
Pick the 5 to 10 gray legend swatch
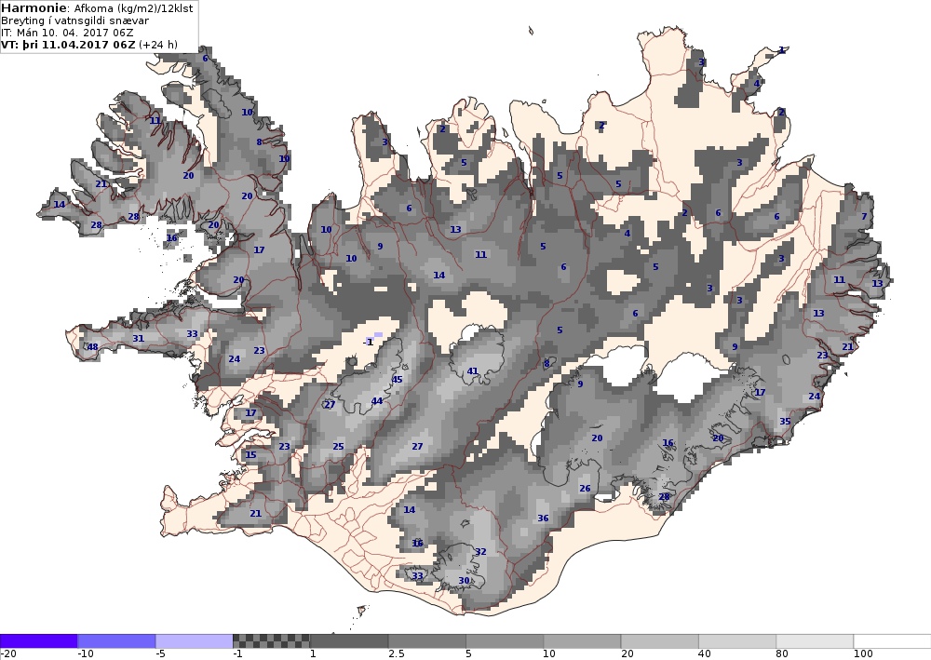click(505, 641)
